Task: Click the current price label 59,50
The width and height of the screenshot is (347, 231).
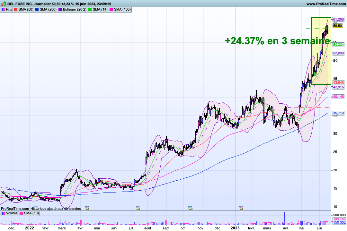Action: point(337,26)
